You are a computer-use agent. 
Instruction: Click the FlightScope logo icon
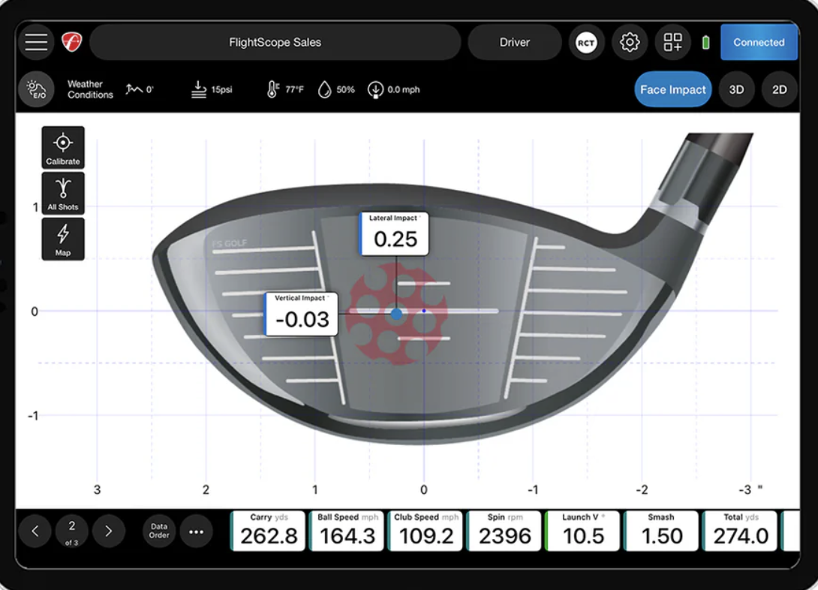click(x=71, y=42)
